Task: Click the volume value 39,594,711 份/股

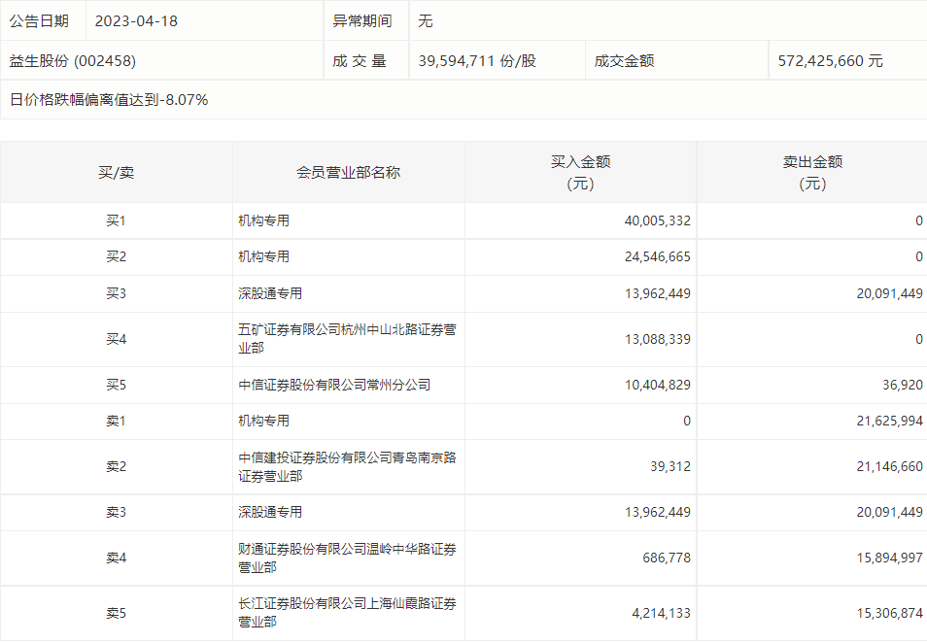Action: coord(477,61)
